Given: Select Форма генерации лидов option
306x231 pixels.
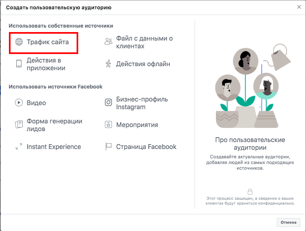Looking at the screenshot, I should coord(54,125).
